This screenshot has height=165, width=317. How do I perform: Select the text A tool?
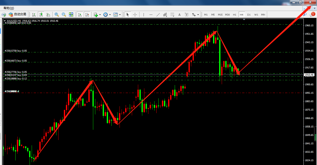[x=179, y=15]
